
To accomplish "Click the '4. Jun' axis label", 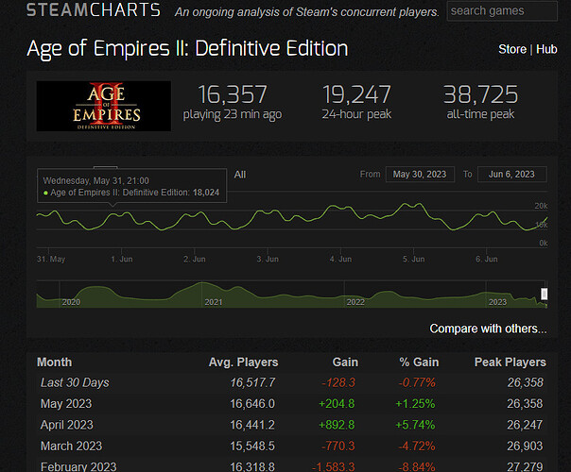I will (x=340, y=259).
